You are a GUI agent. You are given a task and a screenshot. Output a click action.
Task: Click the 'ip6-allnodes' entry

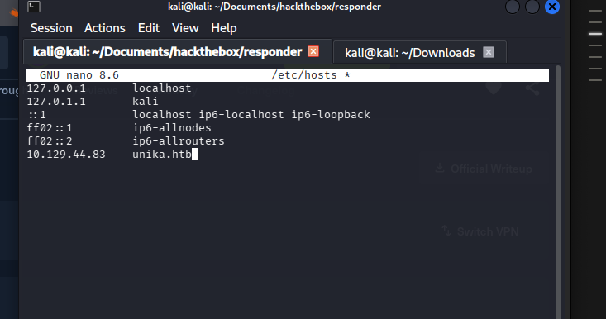coord(172,128)
